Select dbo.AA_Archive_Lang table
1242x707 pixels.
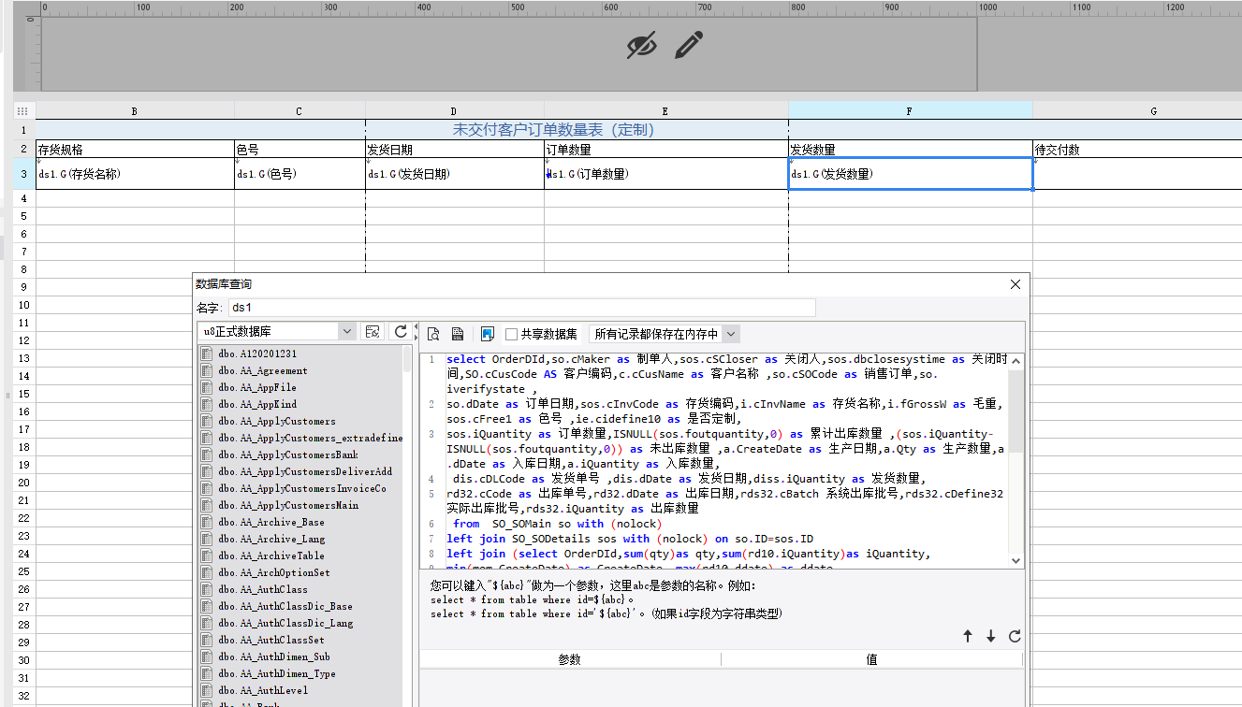pos(271,540)
